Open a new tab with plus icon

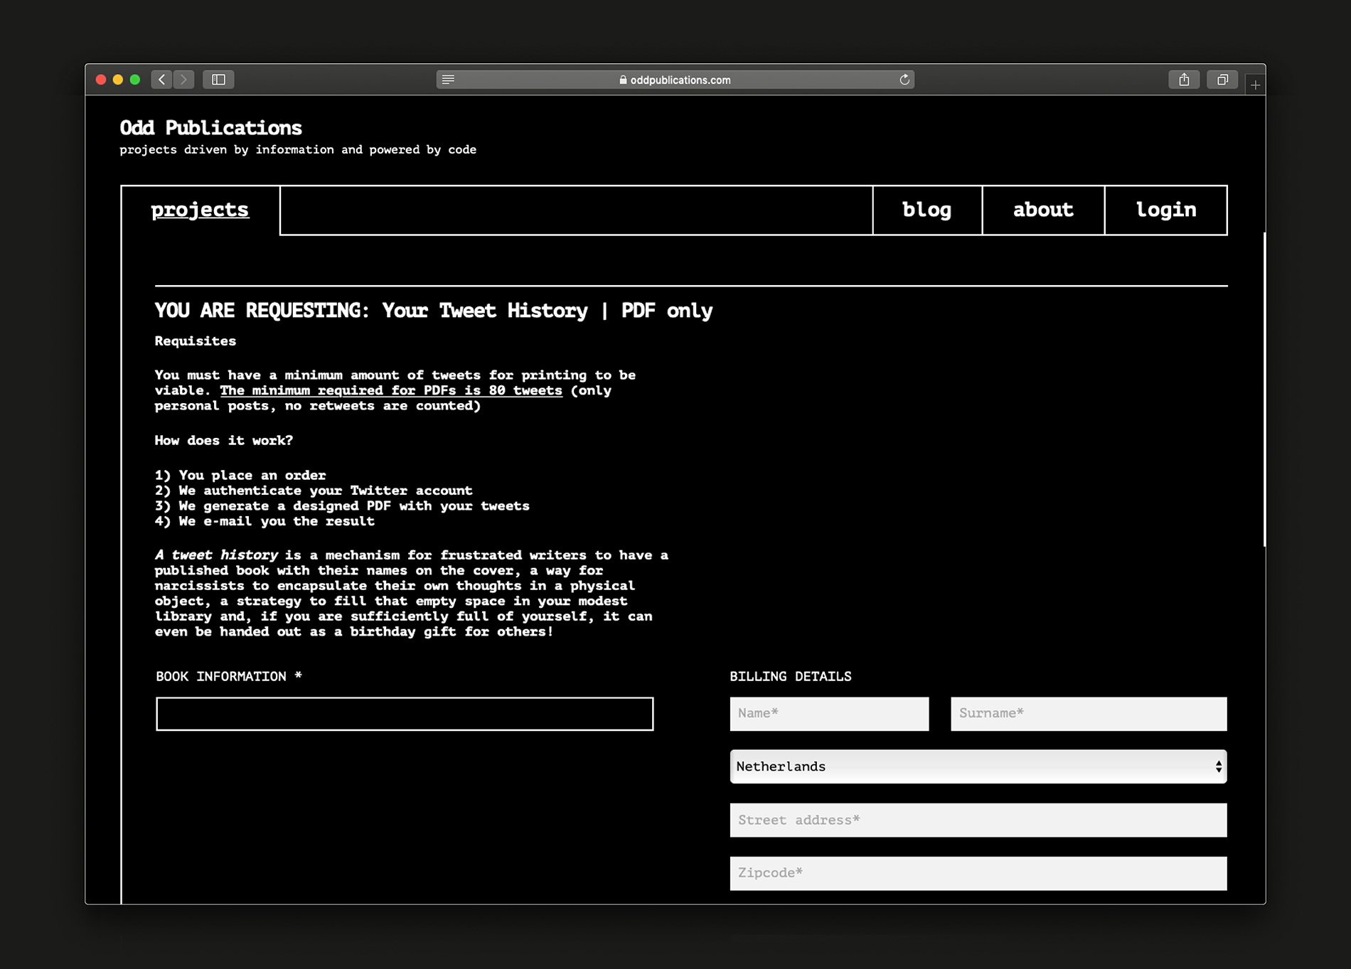[1256, 85]
